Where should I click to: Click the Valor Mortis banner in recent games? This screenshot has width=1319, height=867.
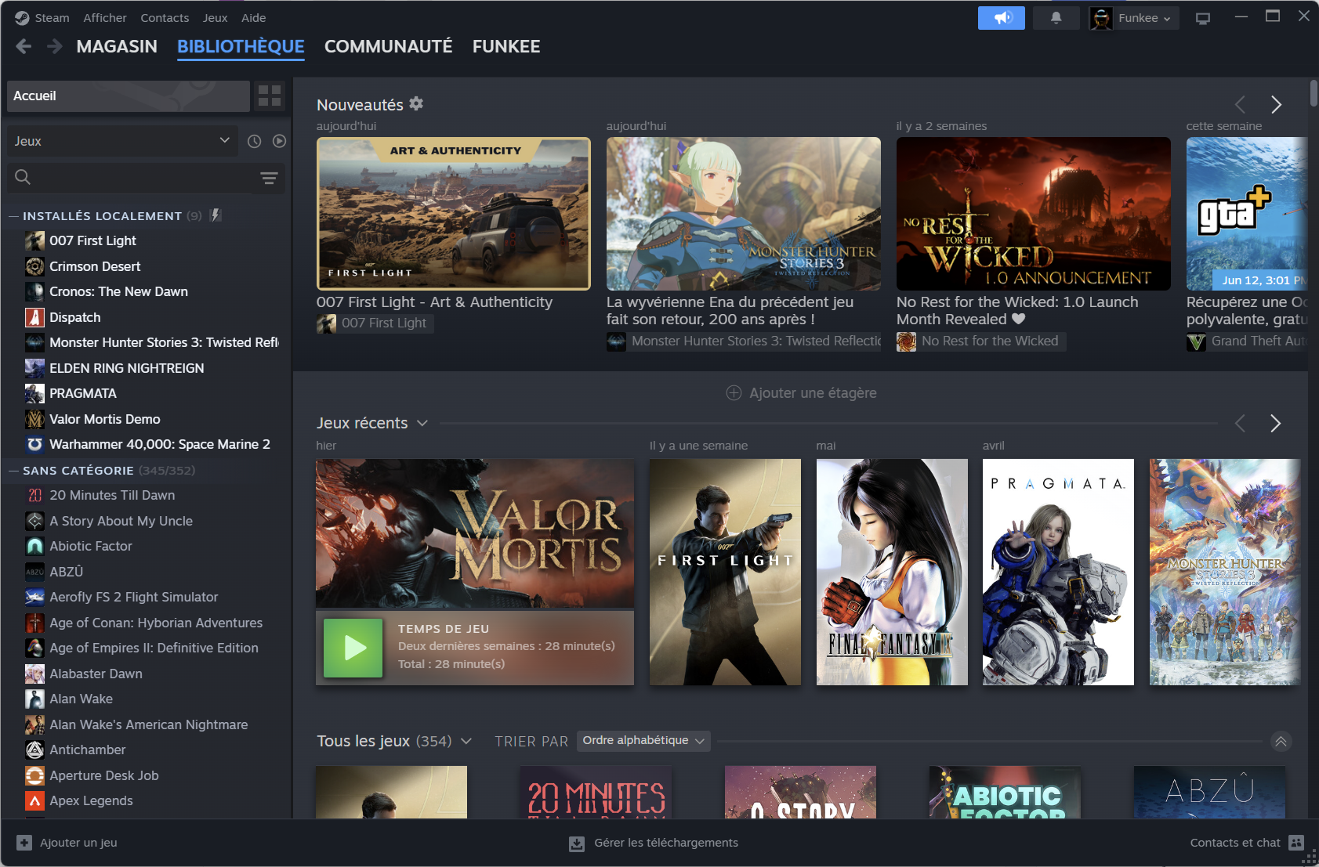point(475,533)
